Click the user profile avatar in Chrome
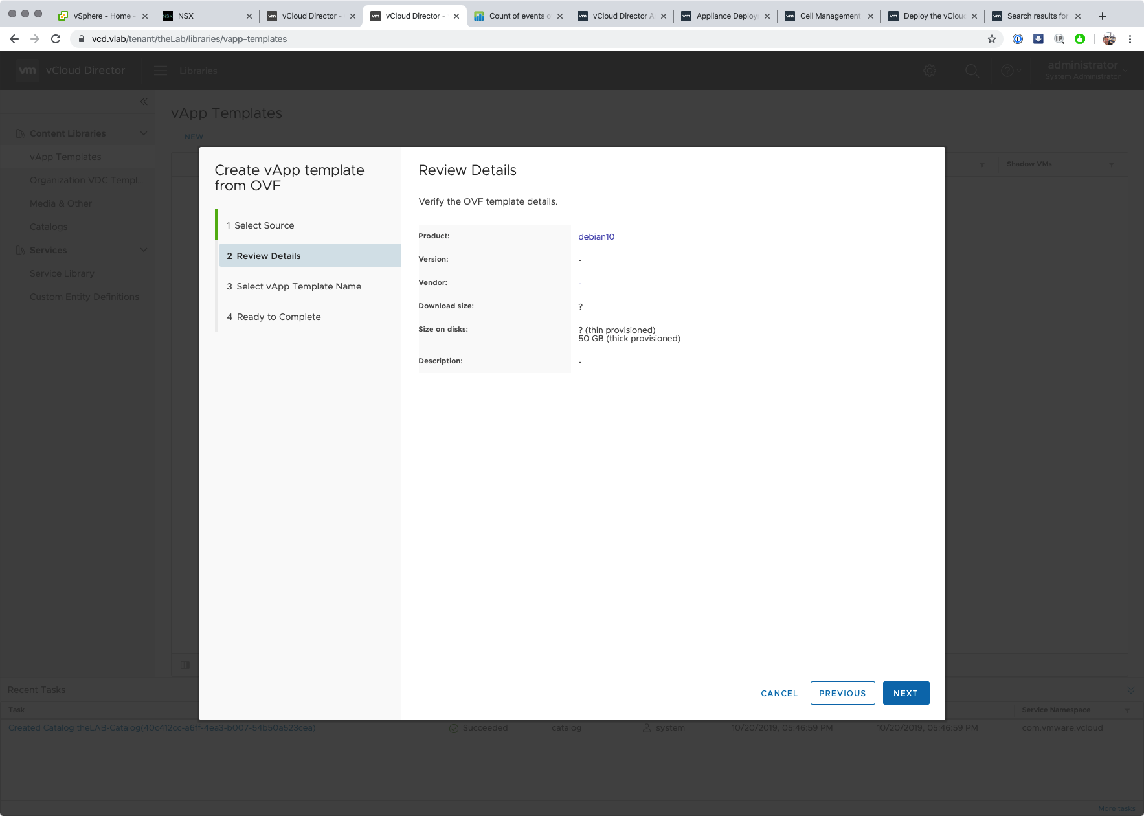 1109,39
